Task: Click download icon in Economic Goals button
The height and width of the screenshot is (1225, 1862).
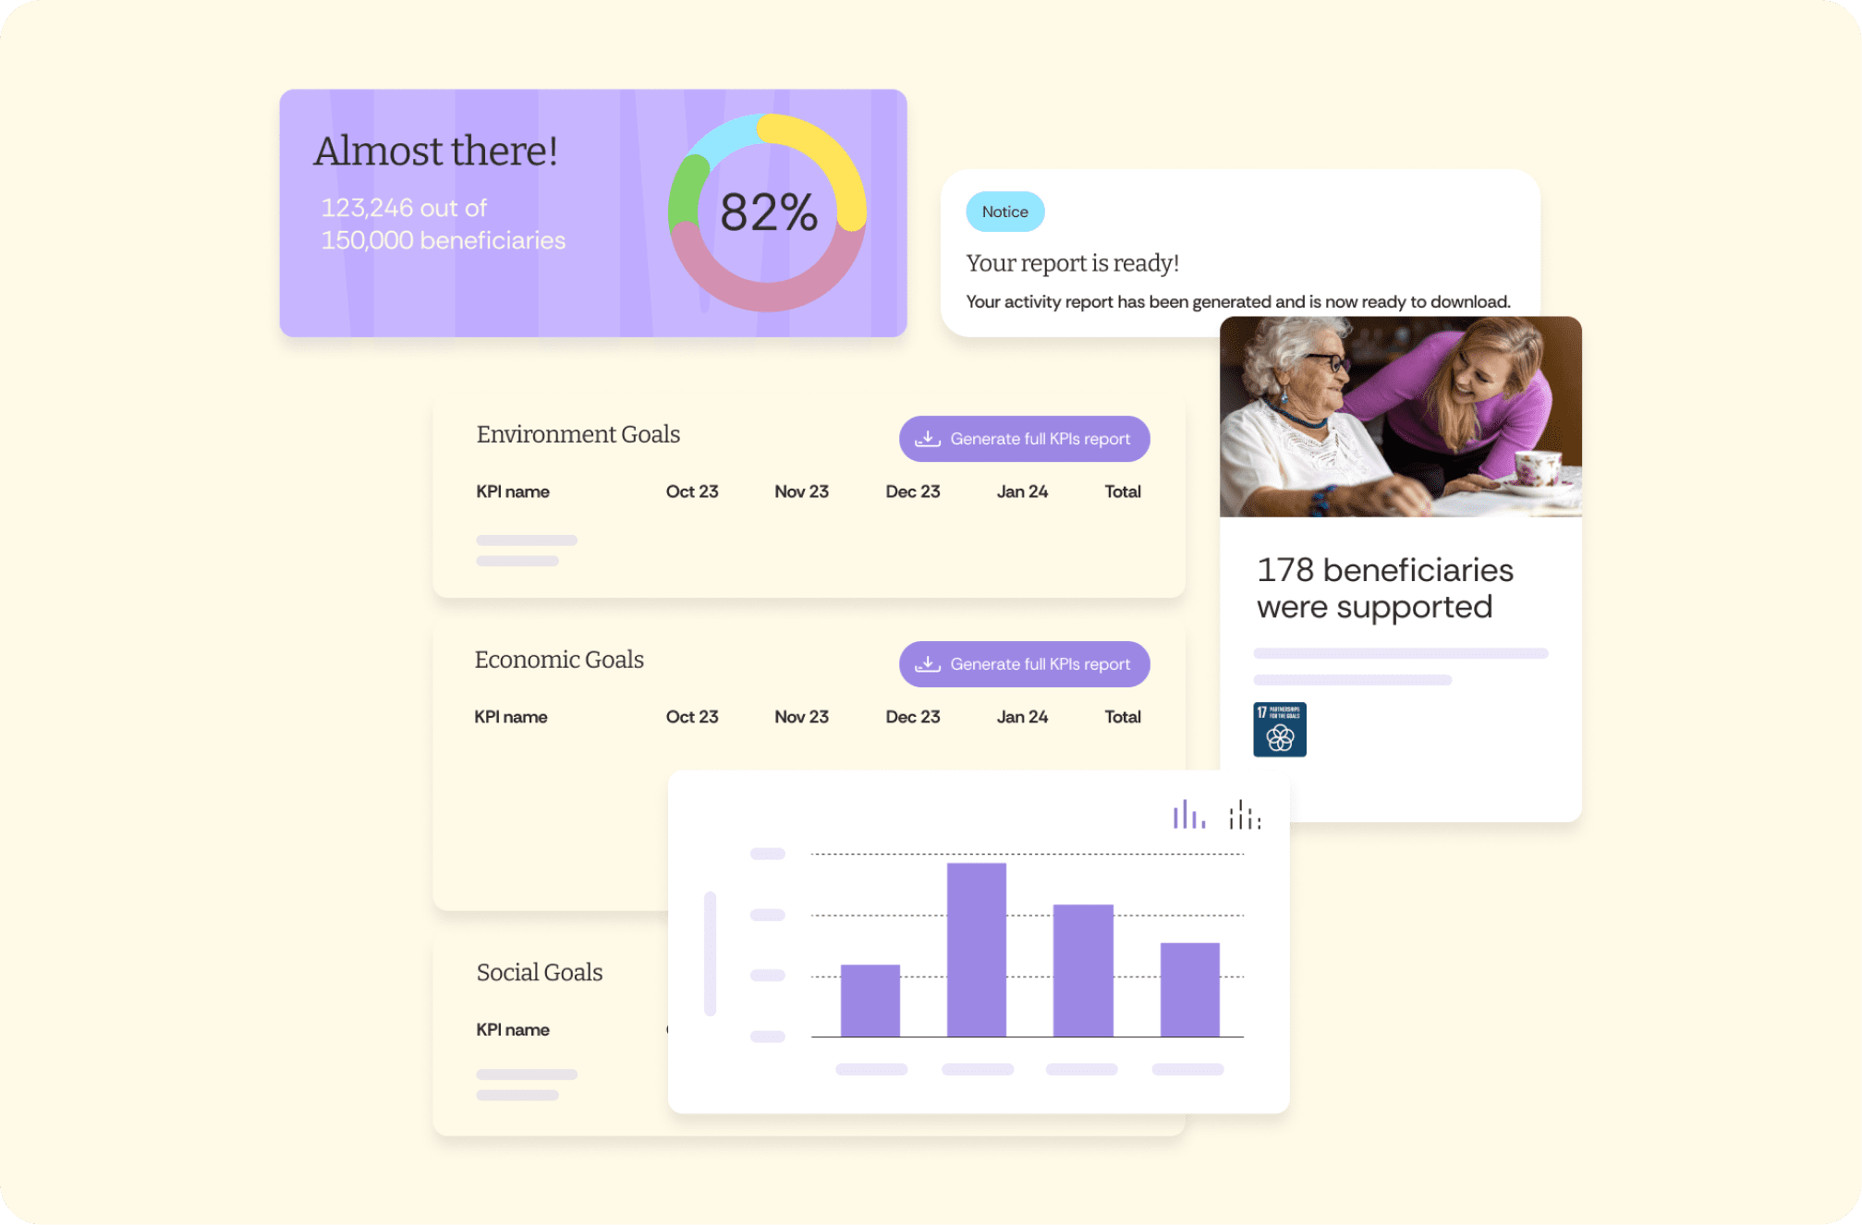Action: tap(927, 664)
